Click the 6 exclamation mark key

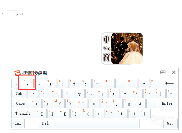click(x=86, y=84)
